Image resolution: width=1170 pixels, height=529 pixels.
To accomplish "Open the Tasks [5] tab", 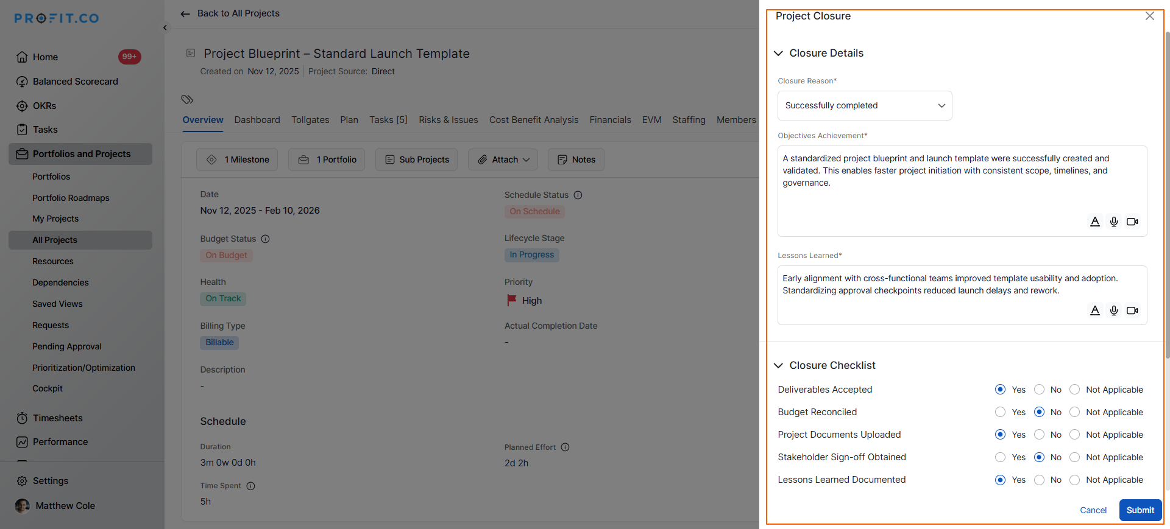I will tap(388, 120).
